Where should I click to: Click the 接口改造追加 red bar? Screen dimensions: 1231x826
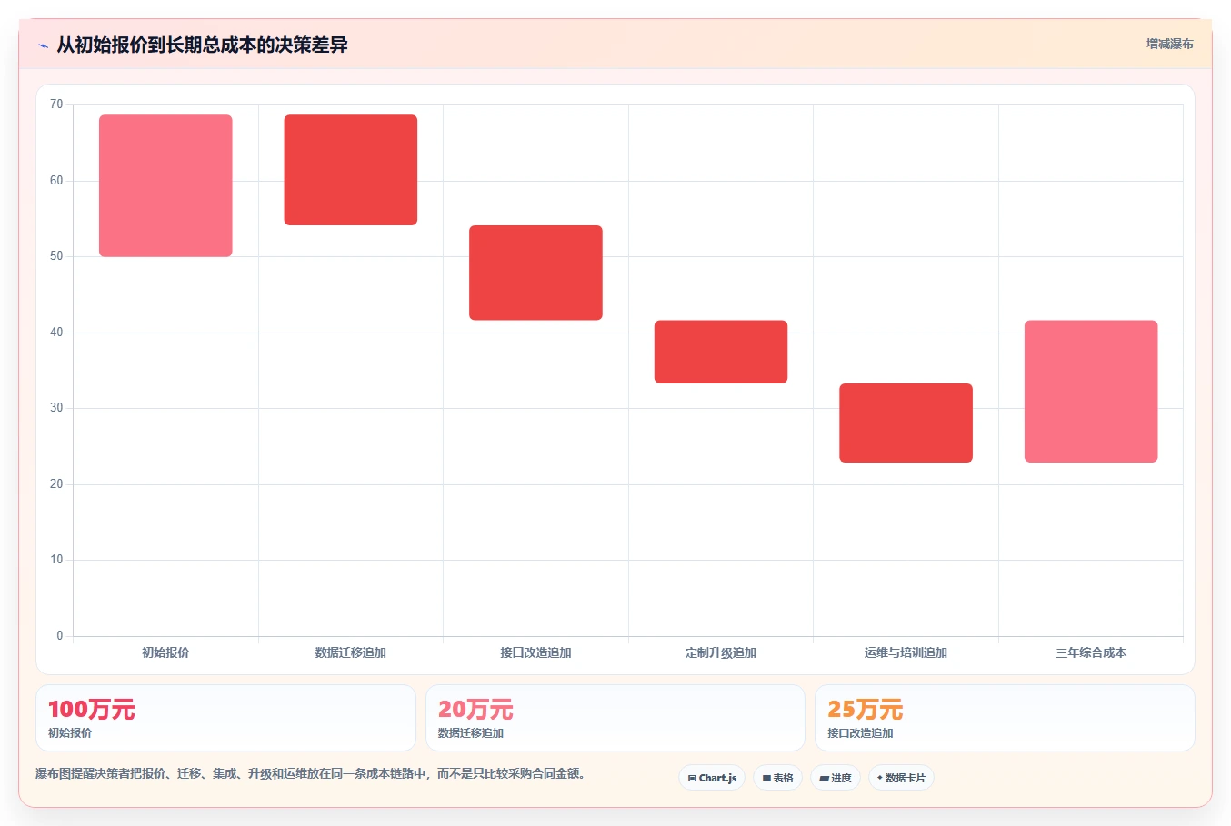(535, 273)
